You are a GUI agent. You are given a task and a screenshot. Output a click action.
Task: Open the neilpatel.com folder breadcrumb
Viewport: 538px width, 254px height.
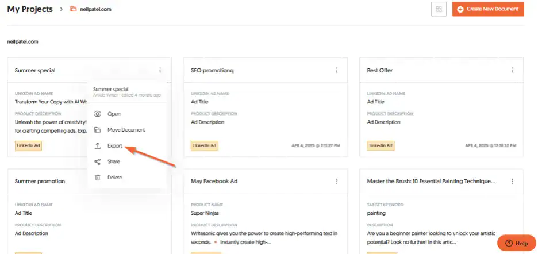[90, 9]
